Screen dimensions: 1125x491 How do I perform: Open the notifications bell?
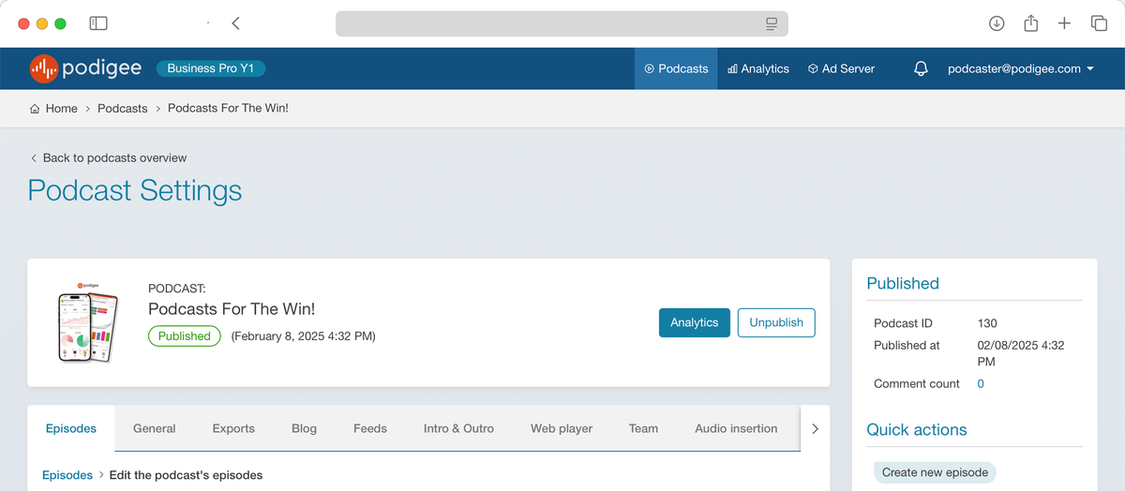[921, 68]
